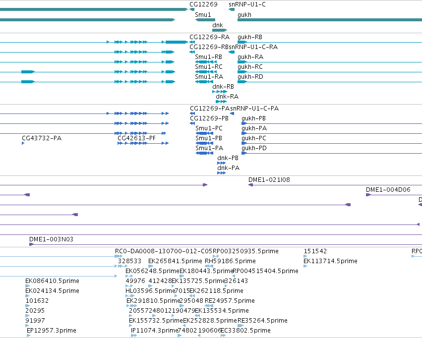
Task: Select the 295048 EST label
Action: (x=191, y=301)
